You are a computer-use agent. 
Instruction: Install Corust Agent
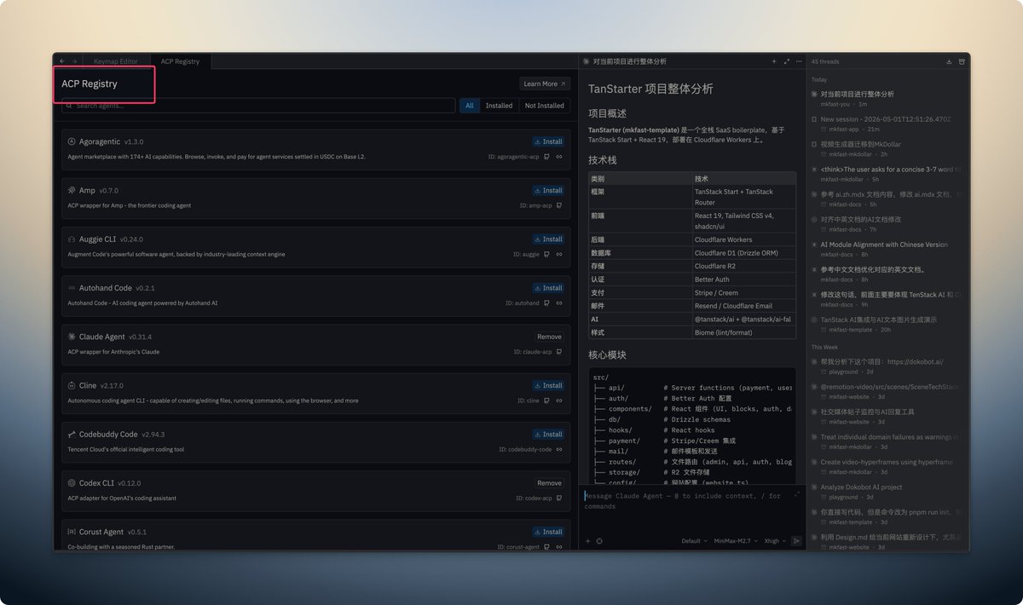pos(548,532)
